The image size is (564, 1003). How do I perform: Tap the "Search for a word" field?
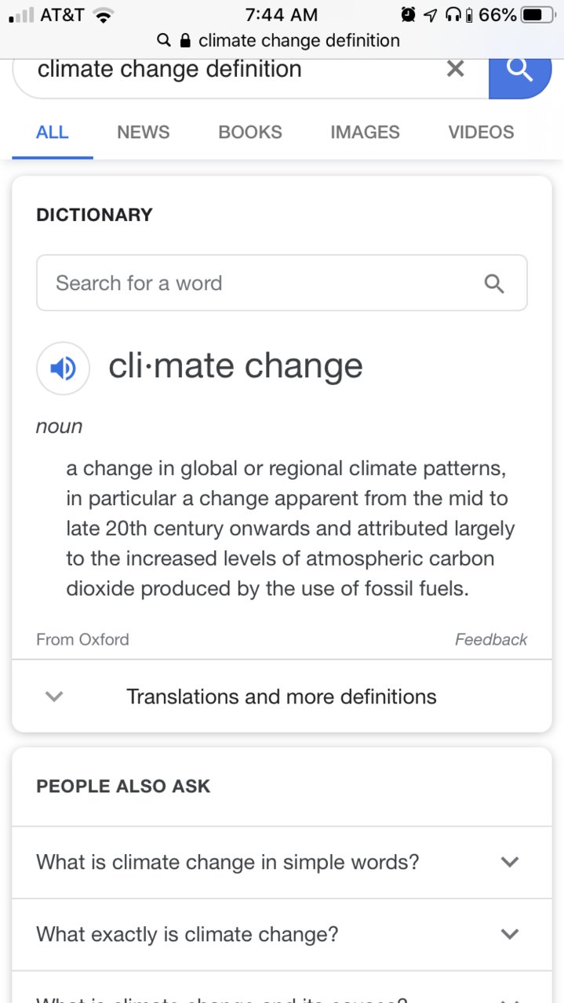pyautogui.click(x=282, y=283)
